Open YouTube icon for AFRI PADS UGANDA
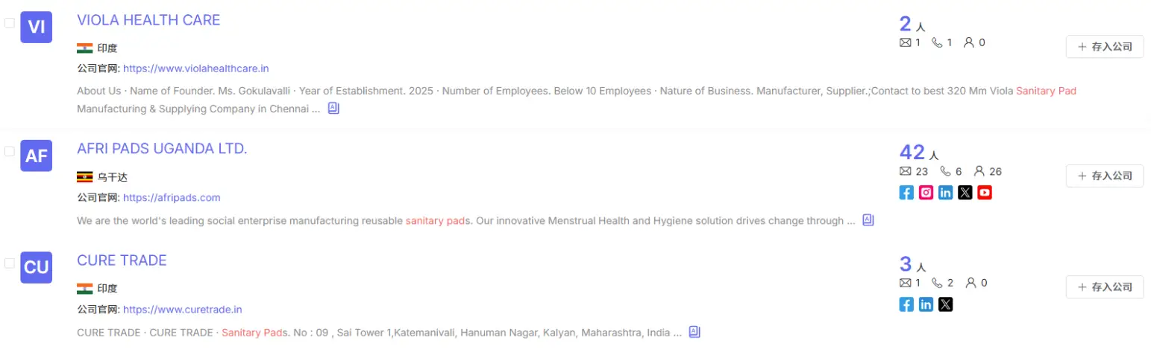Image resolution: width=1151 pixels, height=352 pixels. [985, 193]
